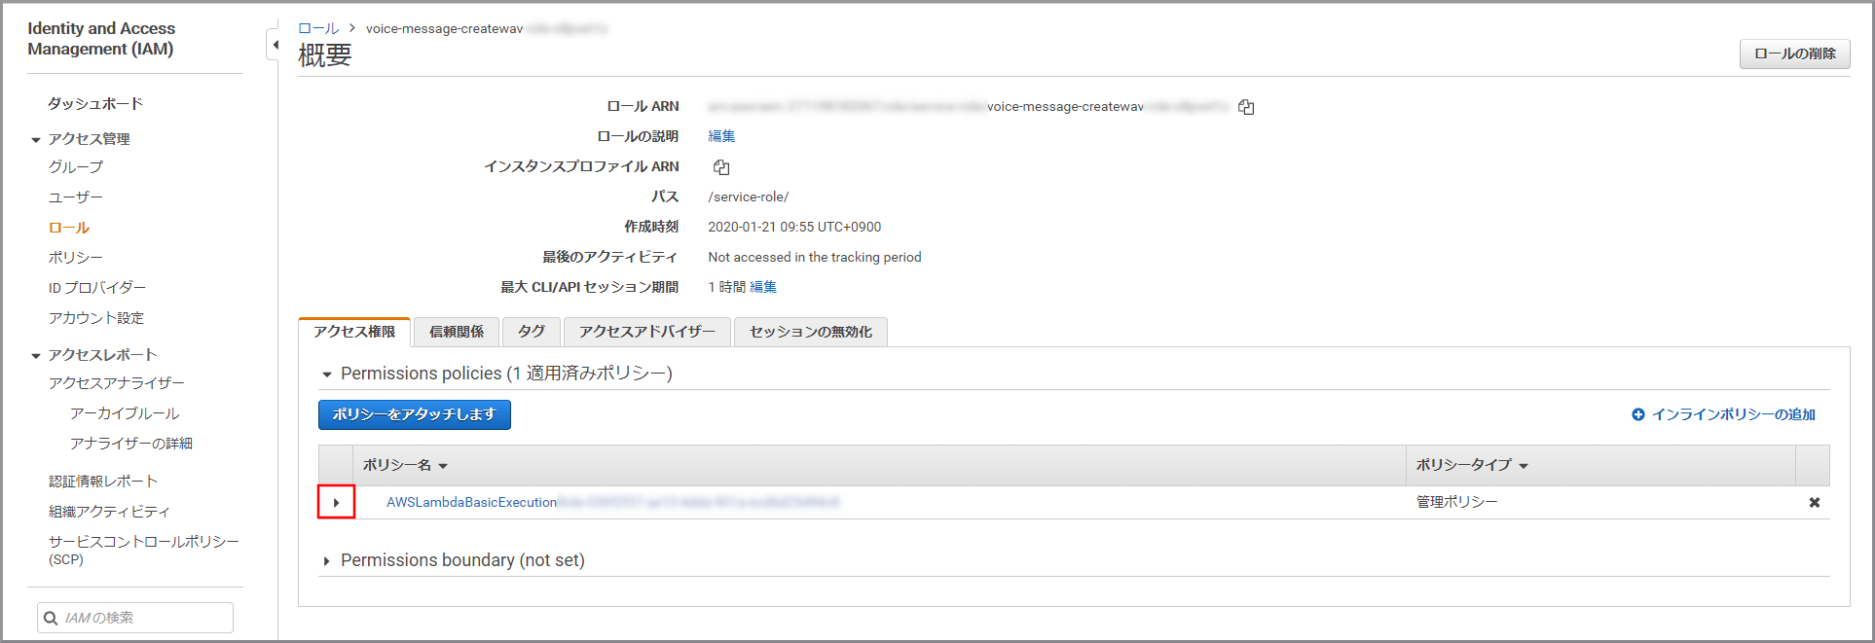The height and width of the screenshot is (643, 1875).
Task: Collapse the IAM sidebar with the arrow handle
Action: [275, 45]
